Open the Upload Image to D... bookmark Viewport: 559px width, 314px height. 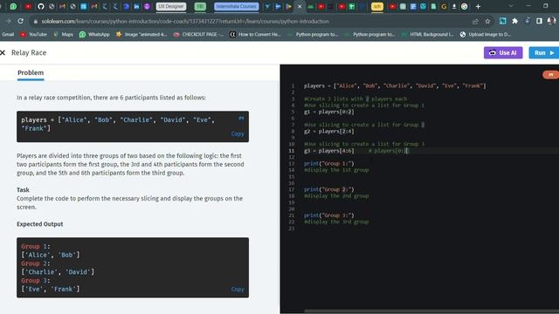click(486, 35)
